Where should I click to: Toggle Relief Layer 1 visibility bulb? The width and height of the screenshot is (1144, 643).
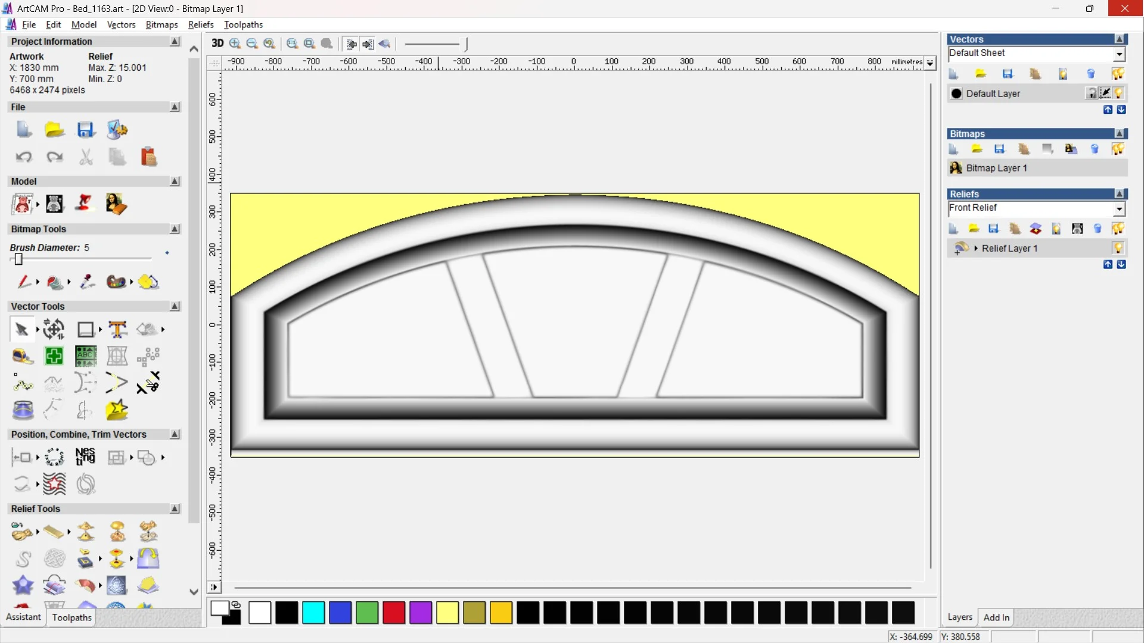1118,248
